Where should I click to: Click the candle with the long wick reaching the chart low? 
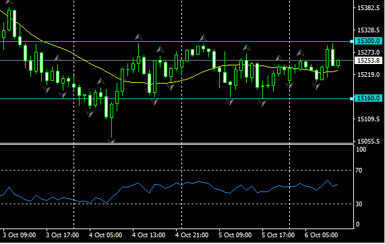tap(112, 111)
